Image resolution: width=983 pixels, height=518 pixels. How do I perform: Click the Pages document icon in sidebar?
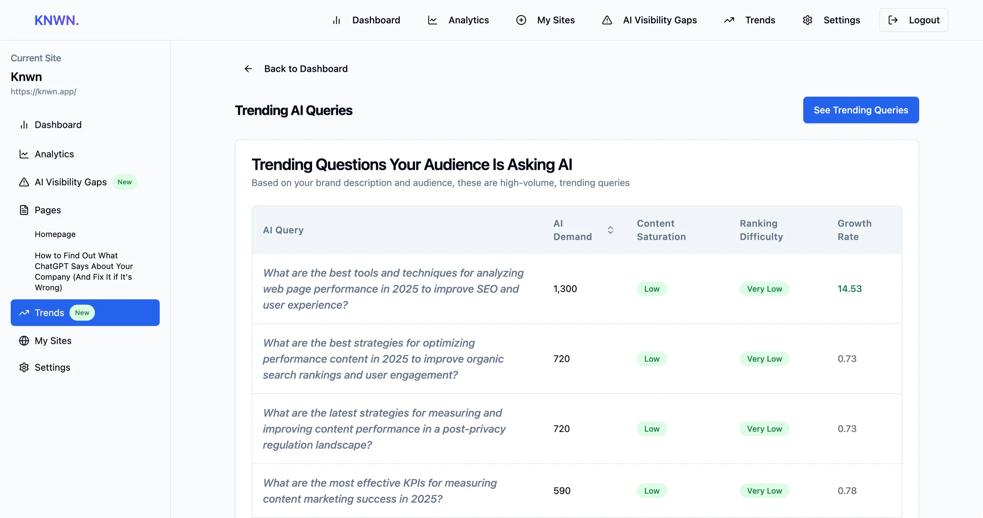[x=24, y=210]
